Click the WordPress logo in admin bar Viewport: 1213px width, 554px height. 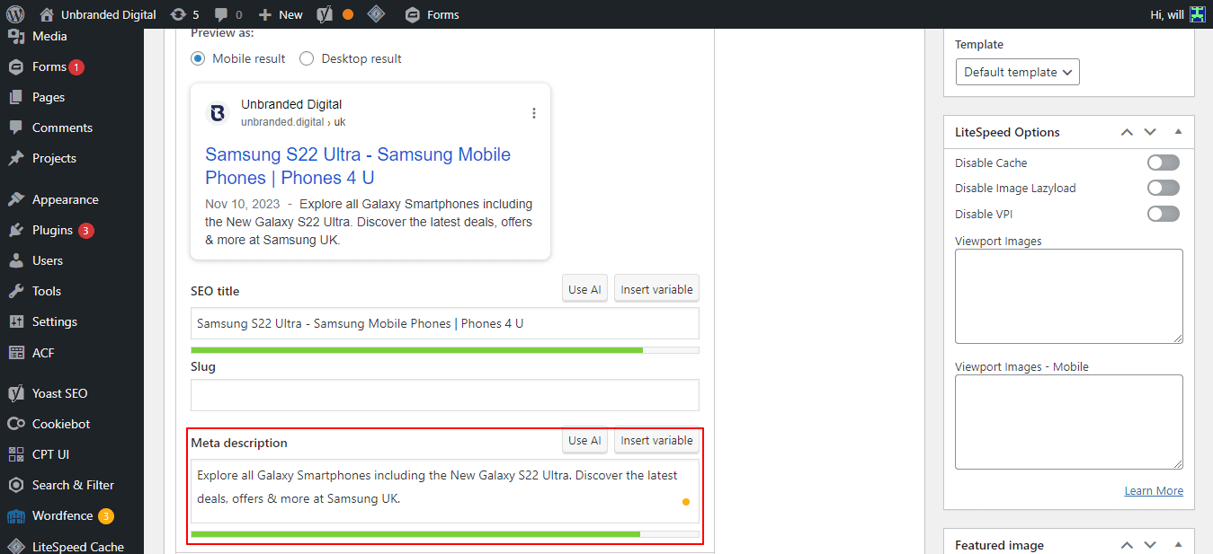pyautogui.click(x=15, y=14)
